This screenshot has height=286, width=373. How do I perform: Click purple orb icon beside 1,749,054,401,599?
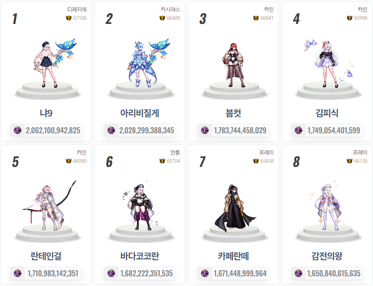click(299, 130)
